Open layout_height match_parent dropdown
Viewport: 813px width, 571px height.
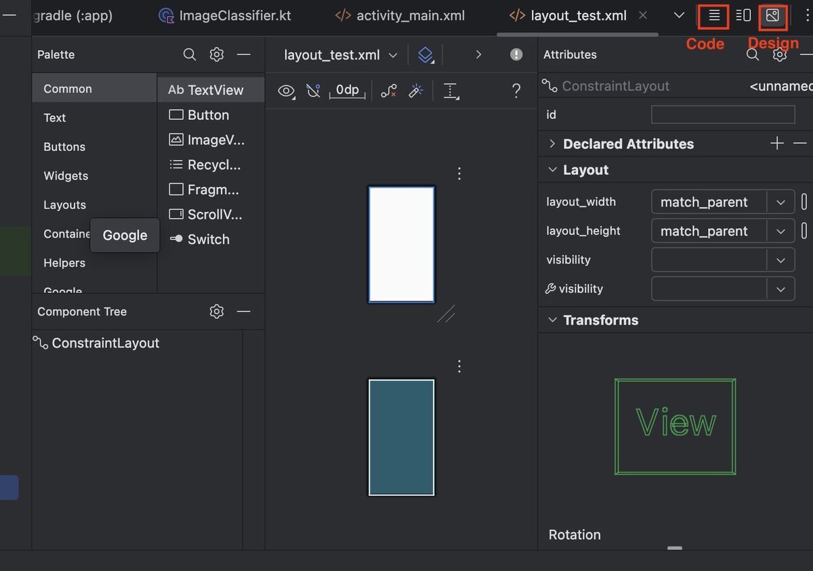click(780, 231)
